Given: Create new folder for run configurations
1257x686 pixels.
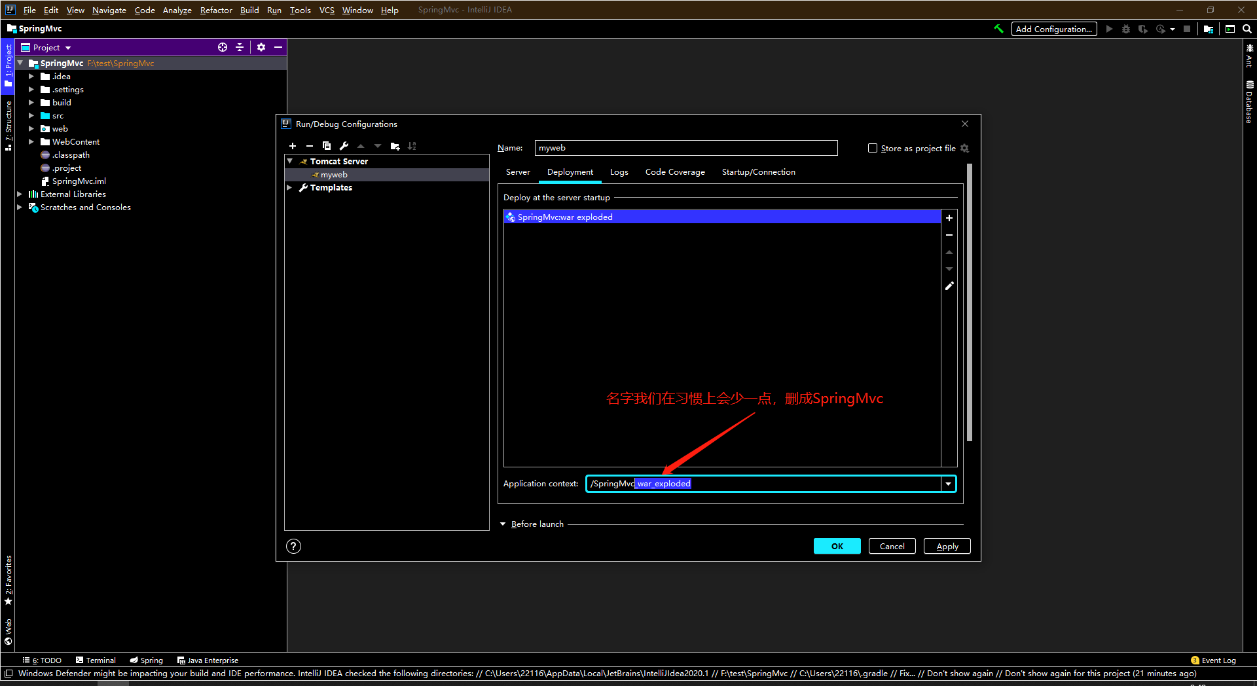Looking at the screenshot, I should coord(394,146).
